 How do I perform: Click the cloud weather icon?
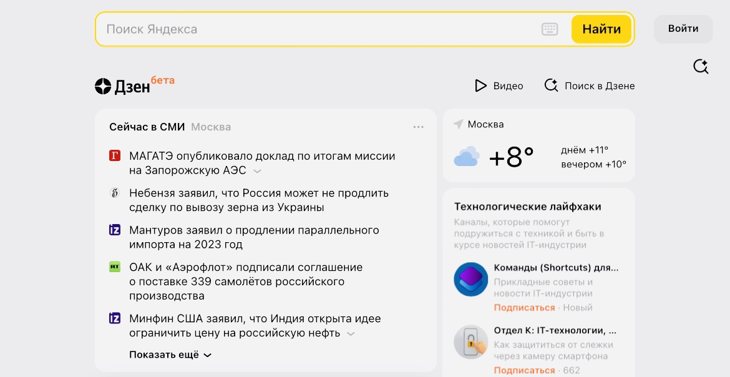click(467, 157)
